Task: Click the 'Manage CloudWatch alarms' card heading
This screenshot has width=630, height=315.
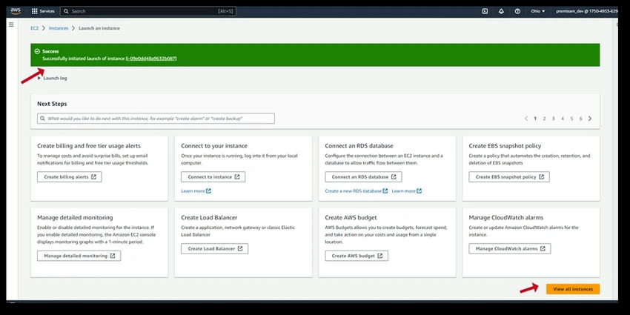Action: coord(505,217)
